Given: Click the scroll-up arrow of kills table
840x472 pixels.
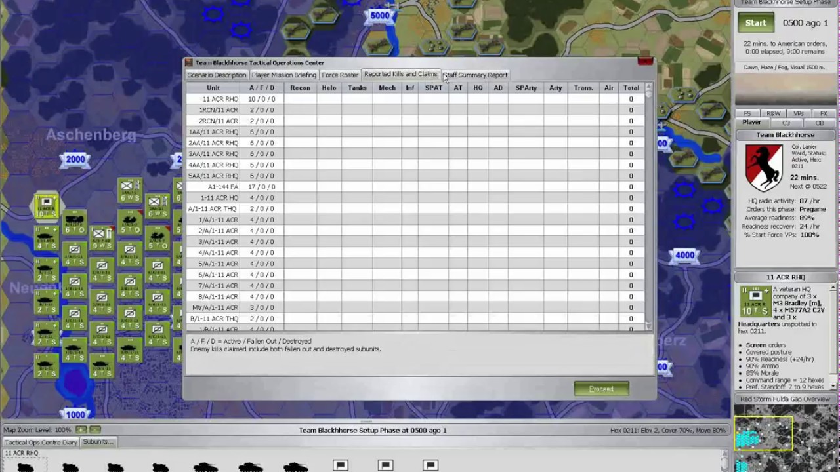Looking at the screenshot, I should pyautogui.click(x=648, y=87).
